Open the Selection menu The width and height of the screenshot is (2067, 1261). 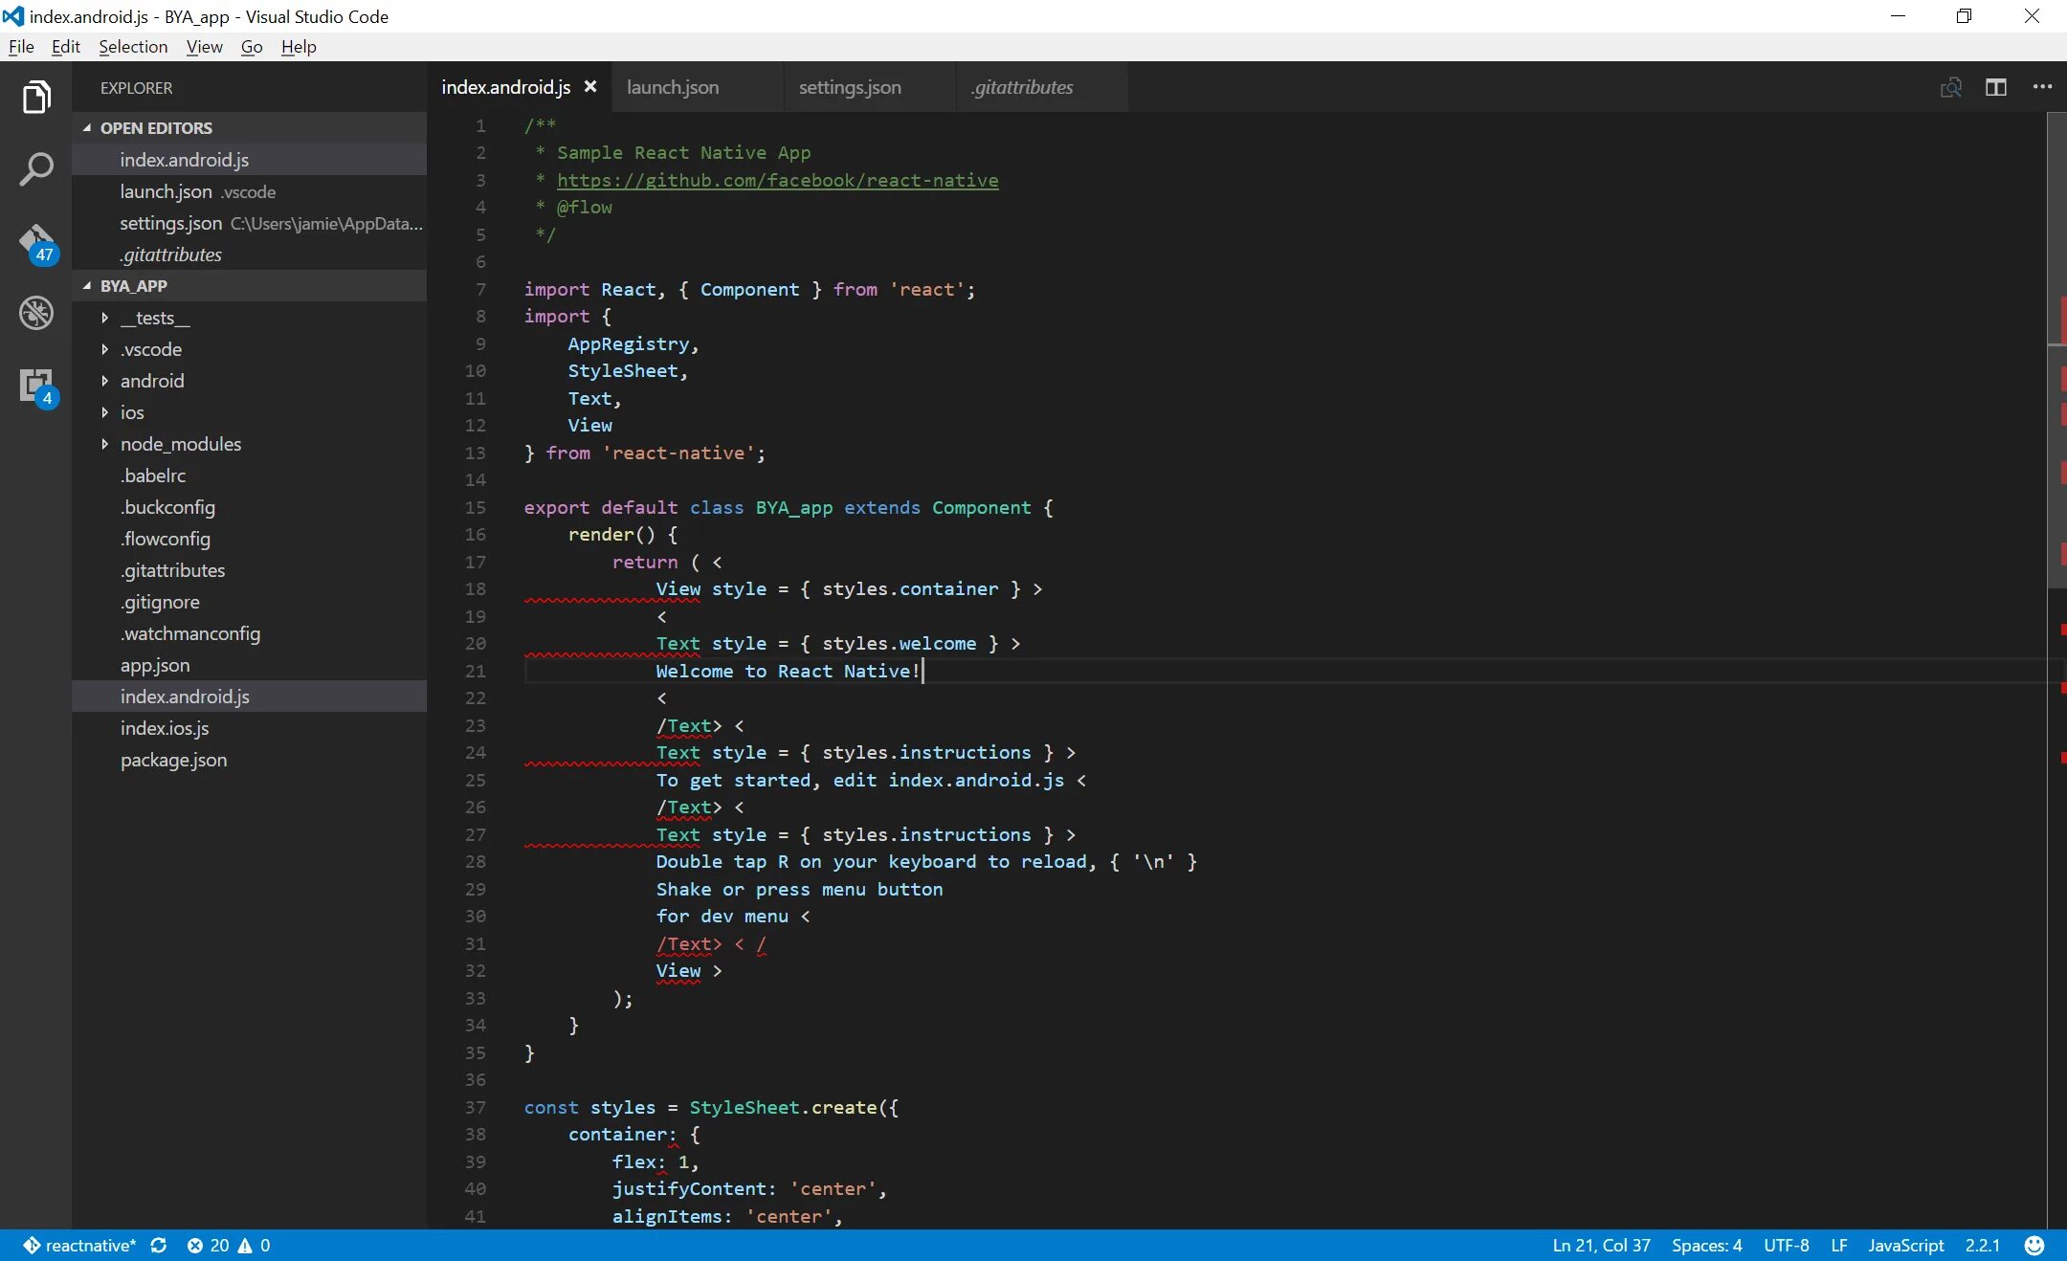(132, 47)
